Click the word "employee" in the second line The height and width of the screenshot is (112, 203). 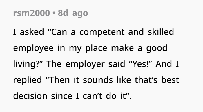[x=33, y=48]
